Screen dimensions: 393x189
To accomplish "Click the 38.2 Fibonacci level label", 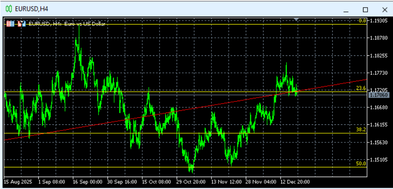I will [x=361, y=130].
